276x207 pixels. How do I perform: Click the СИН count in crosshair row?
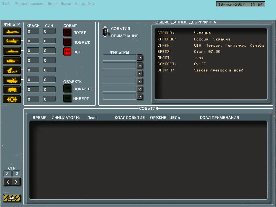click(x=49, y=99)
